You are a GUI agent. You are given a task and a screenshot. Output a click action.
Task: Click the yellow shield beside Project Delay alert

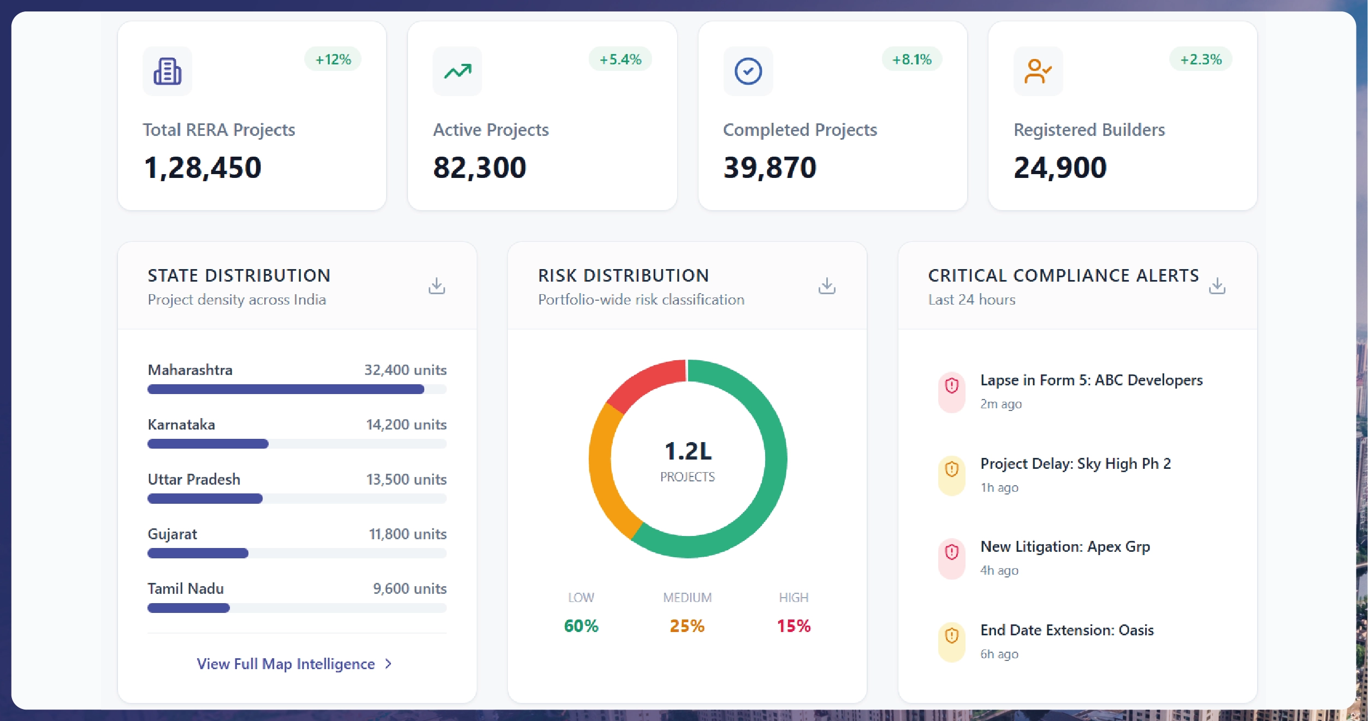click(951, 469)
